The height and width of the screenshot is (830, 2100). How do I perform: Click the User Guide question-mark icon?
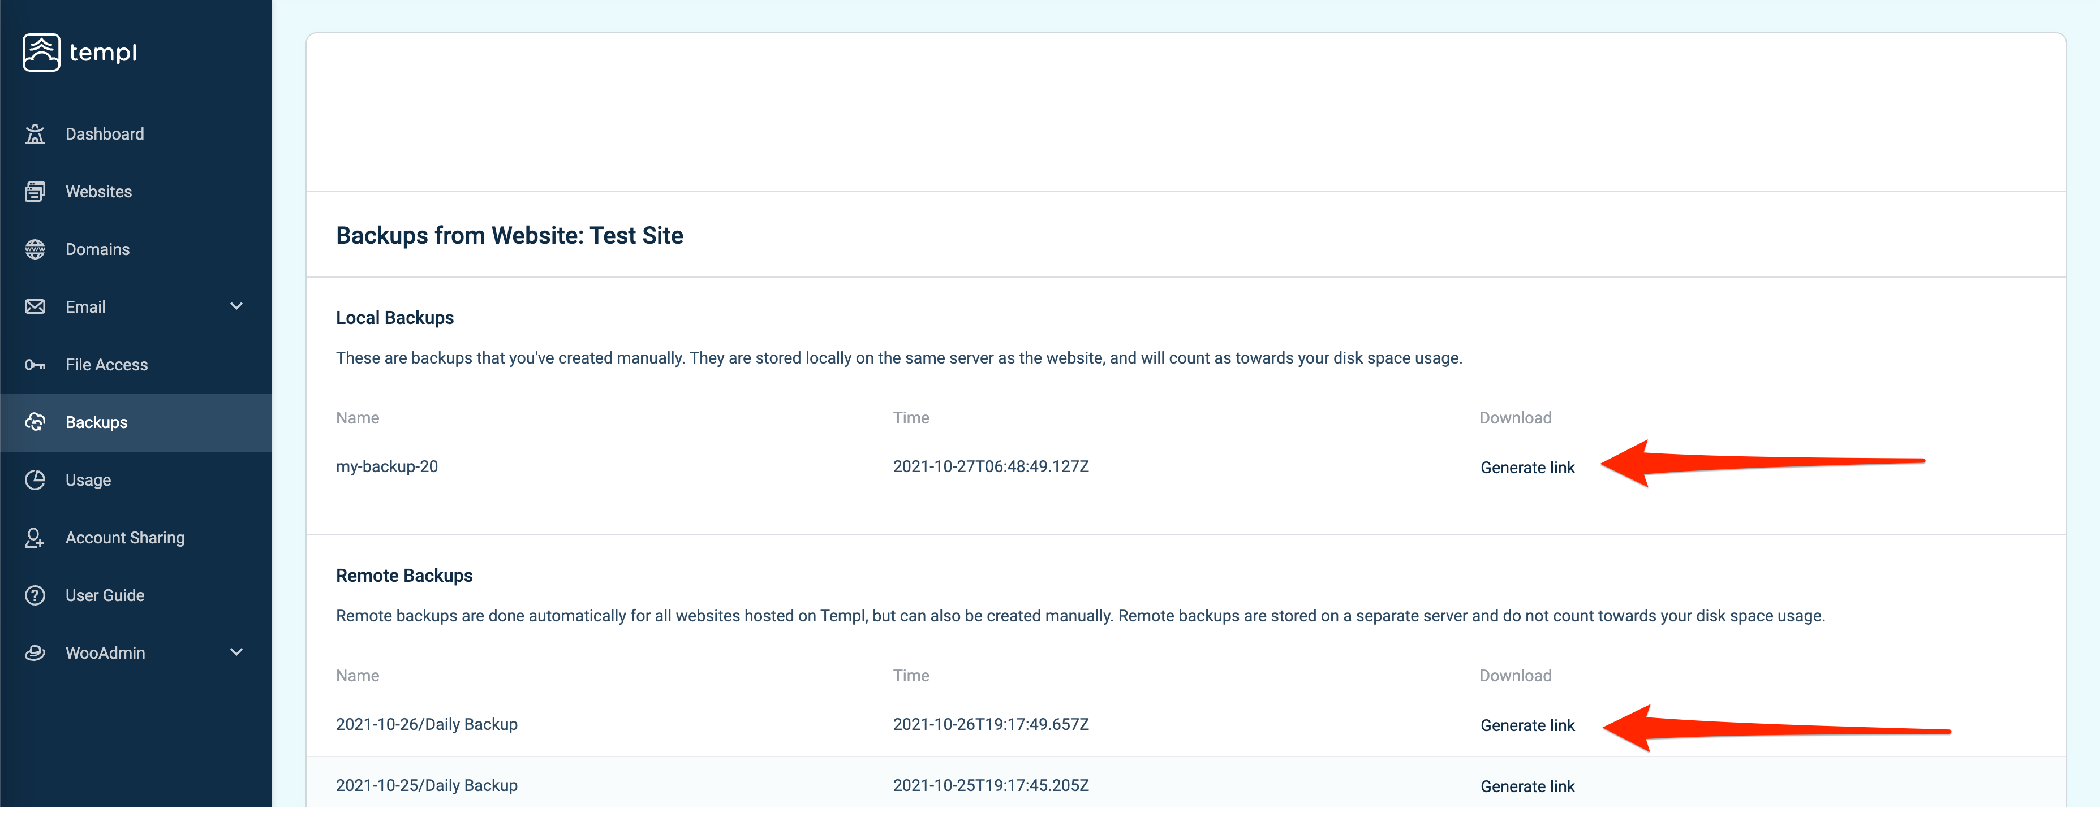(x=35, y=595)
